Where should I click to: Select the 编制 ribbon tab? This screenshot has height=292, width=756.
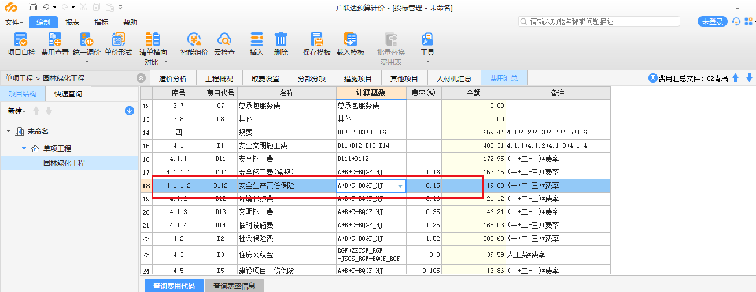[x=43, y=23]
